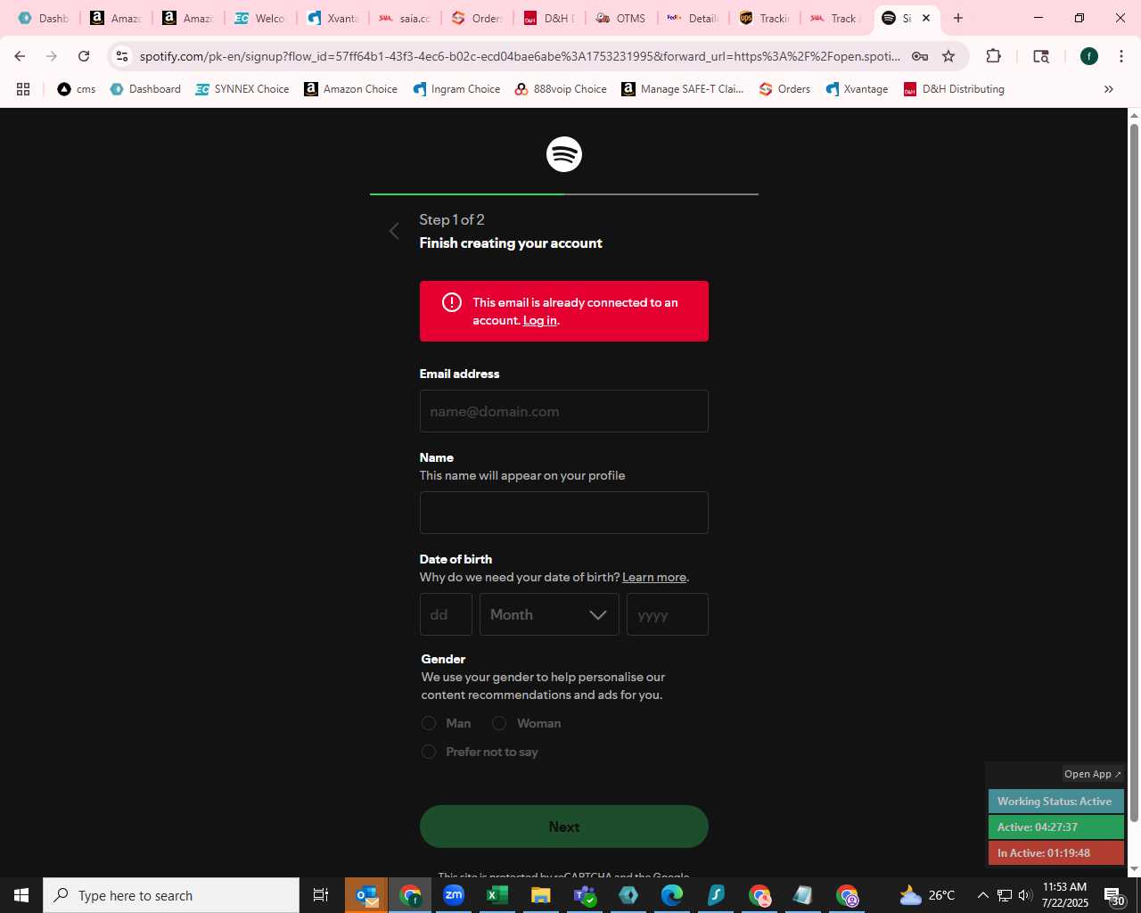Viewport: 1141px width, 913px height.
Task: Open Amazon Choice bookmark
Action: (351, 89)
